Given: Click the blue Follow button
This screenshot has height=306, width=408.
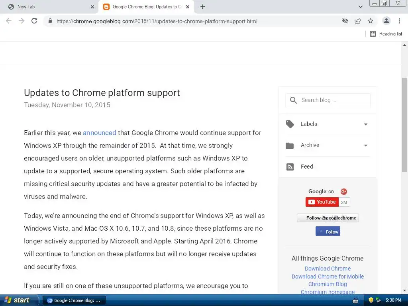Looking at the screenshot, I should tap(328, 231).
